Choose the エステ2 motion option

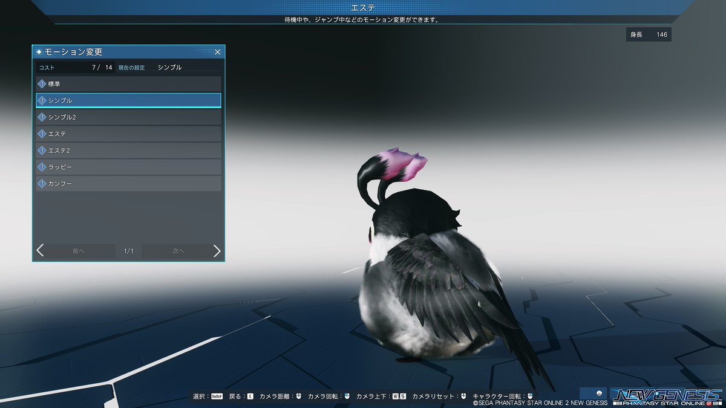tap(128, 150)
